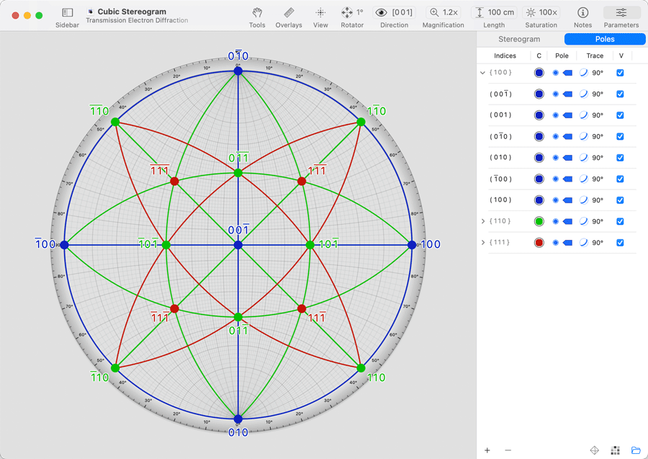Open the Notes info icon

[582, 13]
